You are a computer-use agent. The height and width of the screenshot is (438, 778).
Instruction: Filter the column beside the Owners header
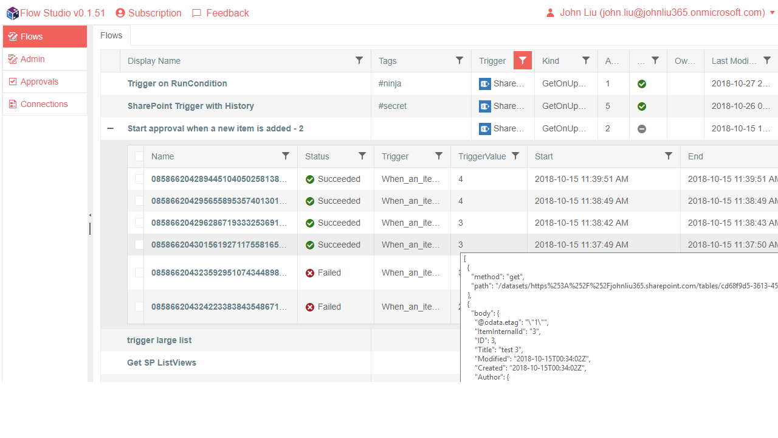point(655,60)
